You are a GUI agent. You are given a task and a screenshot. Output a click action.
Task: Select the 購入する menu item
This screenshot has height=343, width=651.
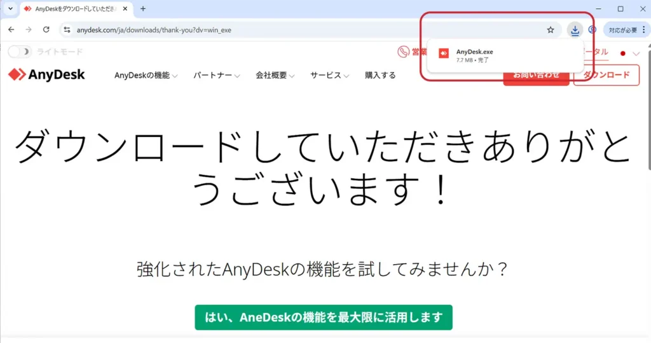[x=380, y=75]
